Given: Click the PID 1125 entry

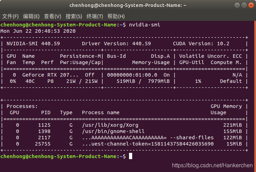Looking at the screenshot, I should tap(44, 125).
